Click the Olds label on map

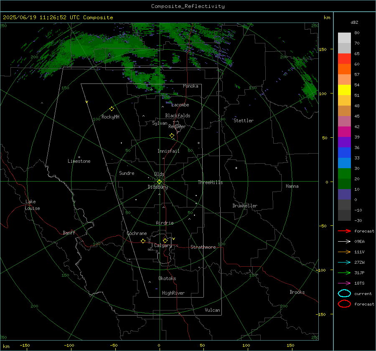159,174
